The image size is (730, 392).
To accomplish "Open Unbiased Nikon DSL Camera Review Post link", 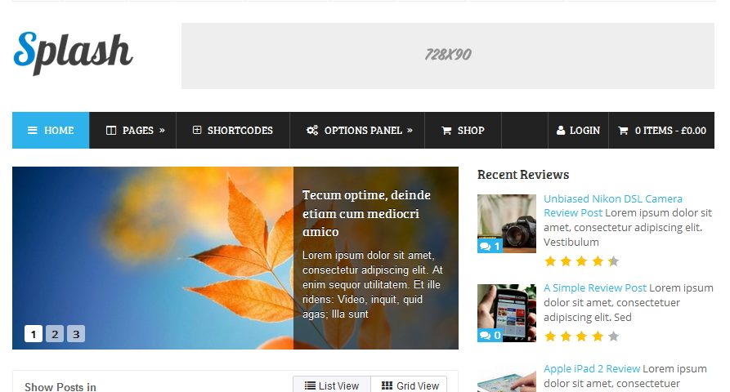I will [612, 206].
